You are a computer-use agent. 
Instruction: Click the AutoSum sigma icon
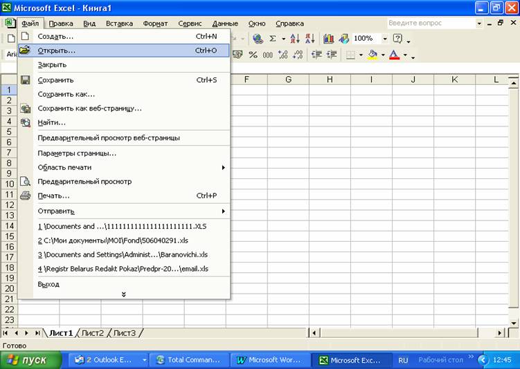273,39
